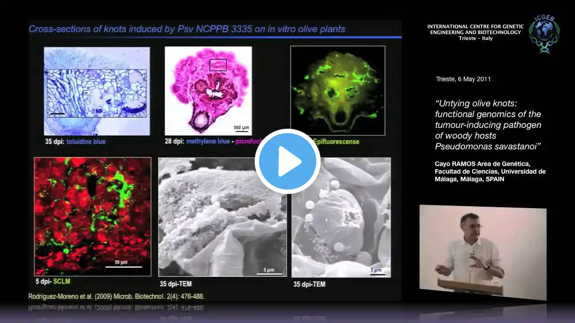
Task: Click the speaker video inset
Action: pyautogui.click(x=483, y=252)
